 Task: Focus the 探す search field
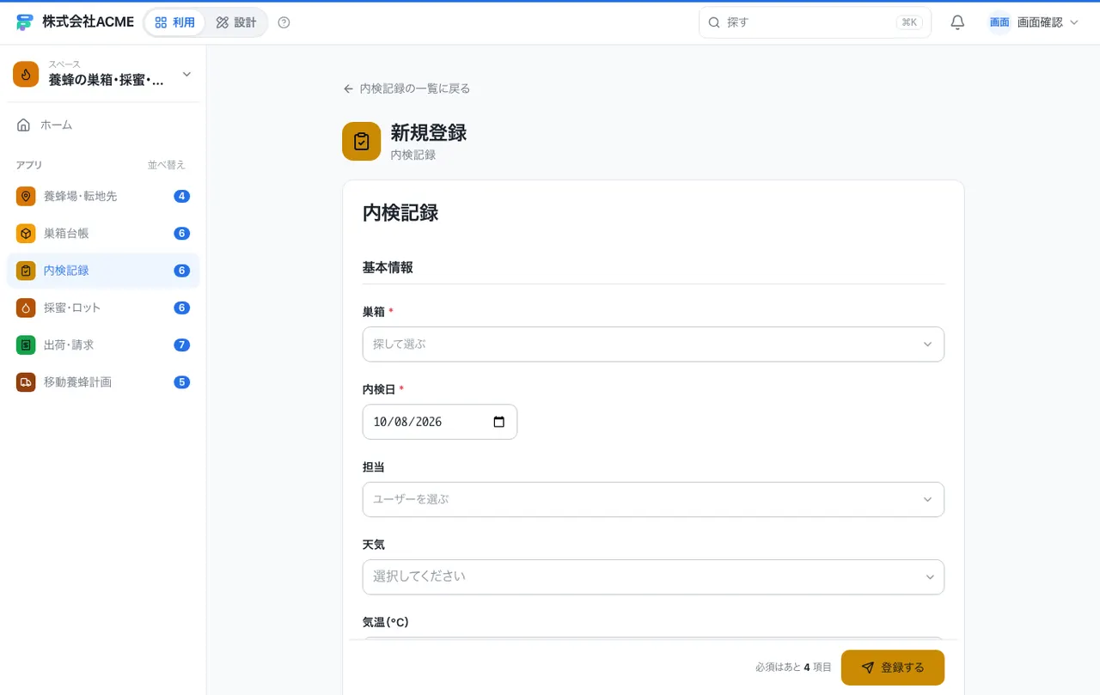click(815, 22)
